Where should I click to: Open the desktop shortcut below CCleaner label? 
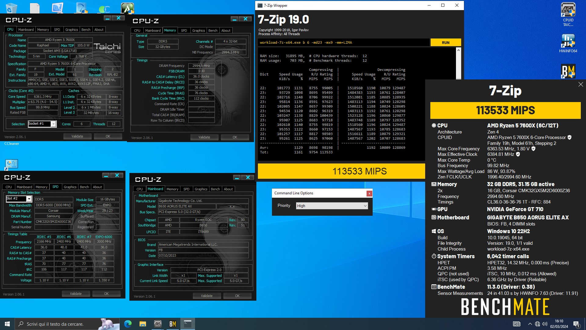click(12, 164)
